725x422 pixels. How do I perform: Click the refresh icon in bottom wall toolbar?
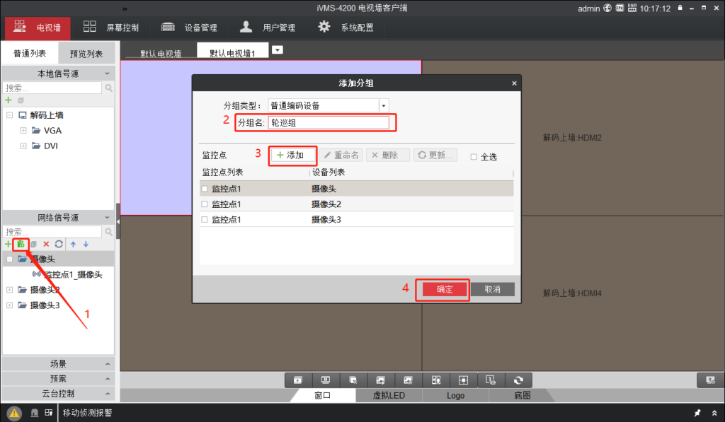pyautogui.click(x=518, y=380)
